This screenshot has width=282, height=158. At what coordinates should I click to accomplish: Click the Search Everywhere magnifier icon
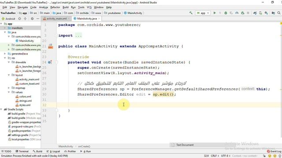279,13
